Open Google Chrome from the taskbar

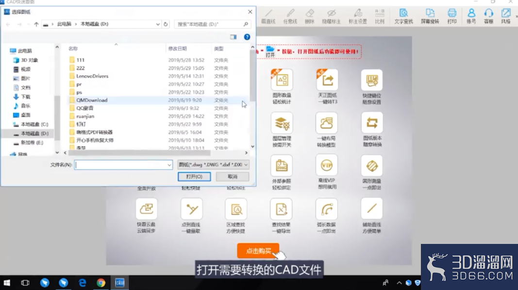[x=101, y=283]
